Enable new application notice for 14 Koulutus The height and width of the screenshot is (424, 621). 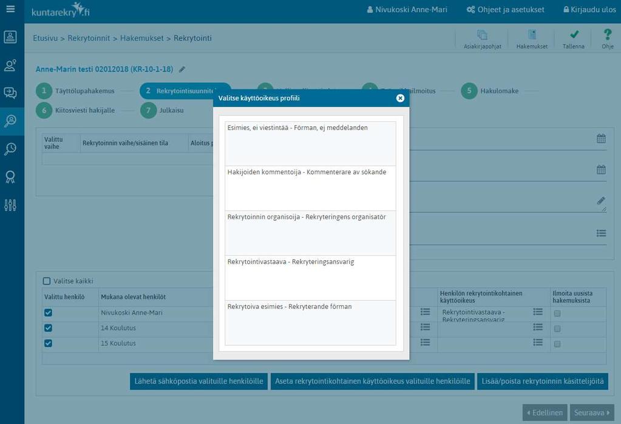557,329
